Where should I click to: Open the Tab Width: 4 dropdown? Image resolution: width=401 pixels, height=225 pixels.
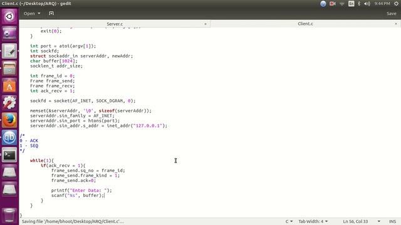pos(313,221)
